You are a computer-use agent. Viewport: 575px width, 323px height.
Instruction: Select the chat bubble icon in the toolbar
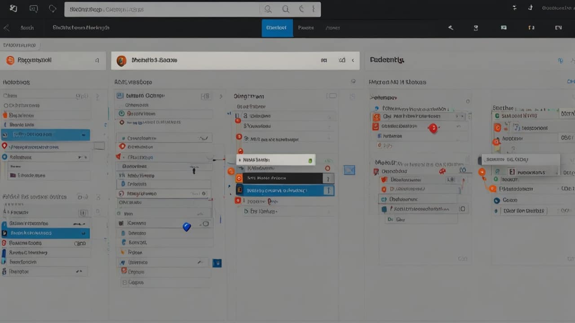(x=33, y=8)
